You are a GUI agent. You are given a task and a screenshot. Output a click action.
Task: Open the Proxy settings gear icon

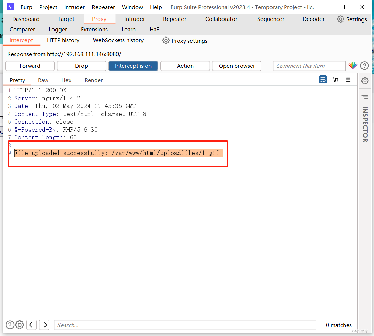coord(166,40)
